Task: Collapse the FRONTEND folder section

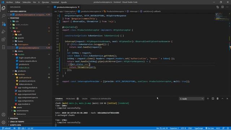Action: click(x=30, y=18)
